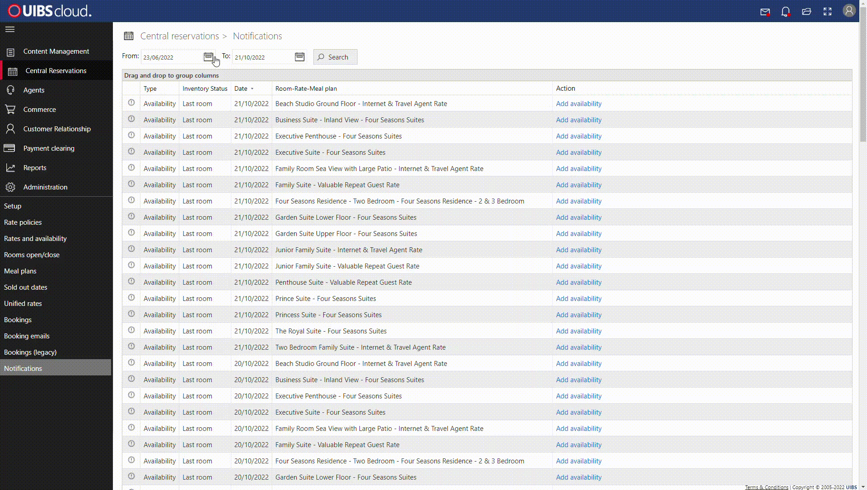This screenshot has height=490, width=867.
Task: Open the Content Management section
Action: coord(56,51)
